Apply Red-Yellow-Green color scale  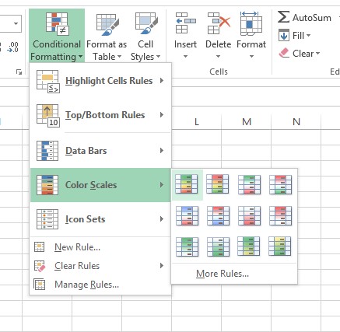218,184
